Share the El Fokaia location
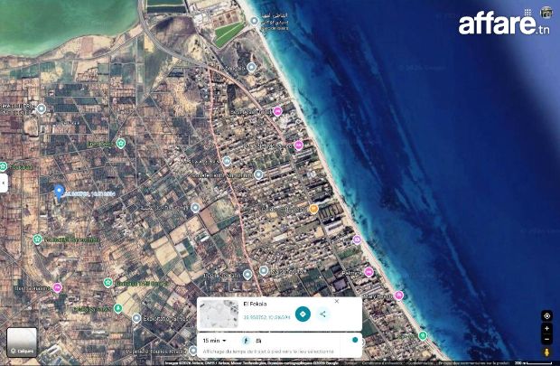This screenshot has width=560, height=366. click(322, 314)
